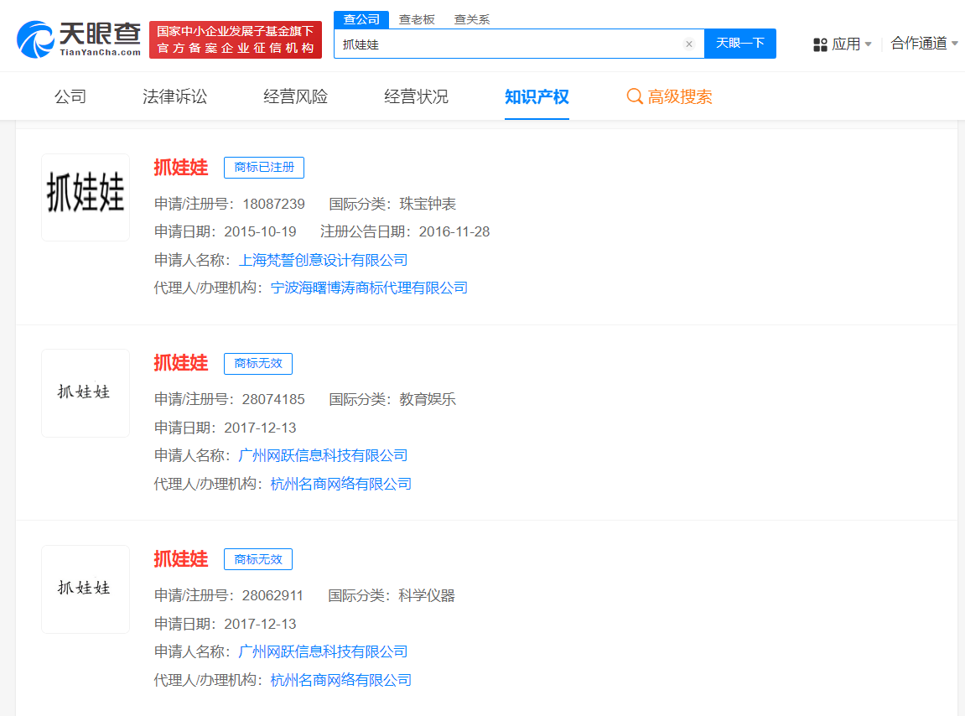Switch to the 查关系 search tab
965x716 pixels.
[472, 19]
